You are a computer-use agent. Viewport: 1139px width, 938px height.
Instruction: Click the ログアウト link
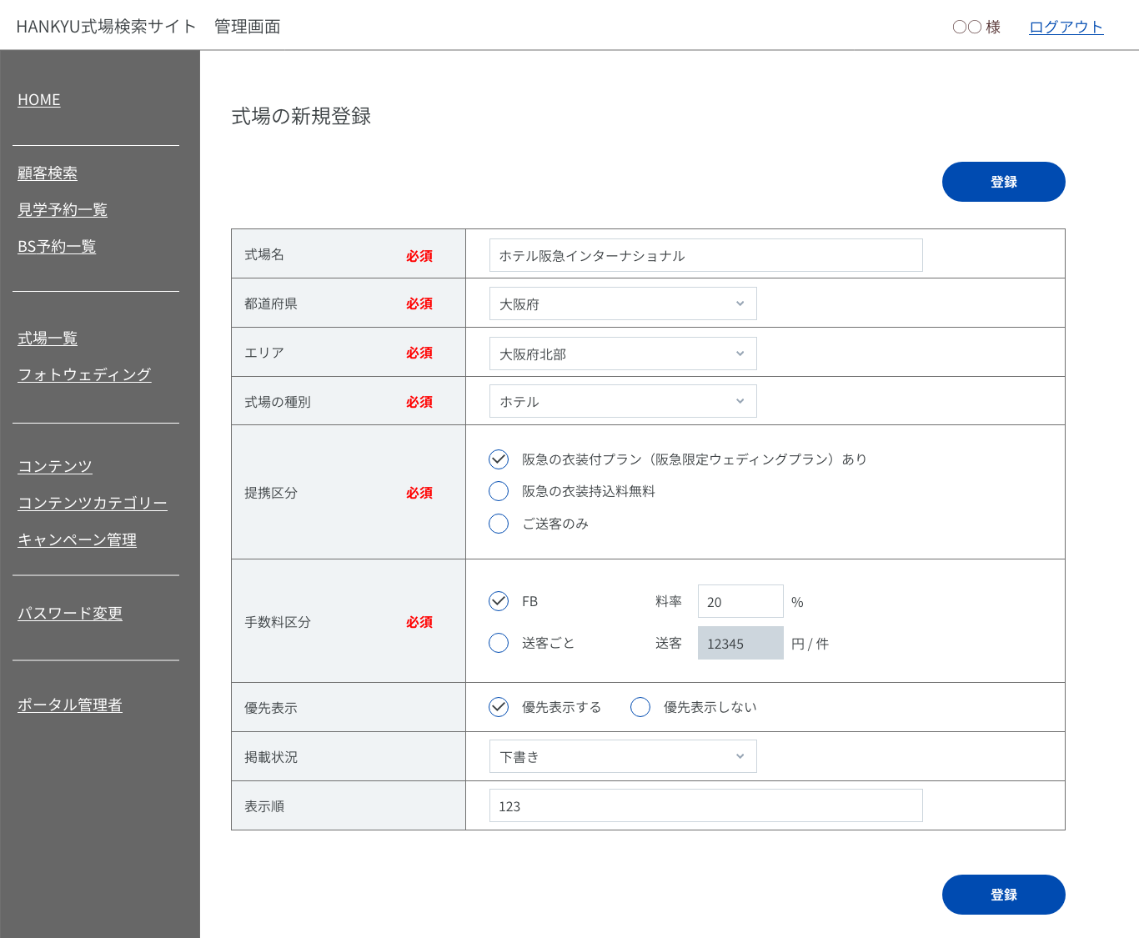click(1066, 27)
